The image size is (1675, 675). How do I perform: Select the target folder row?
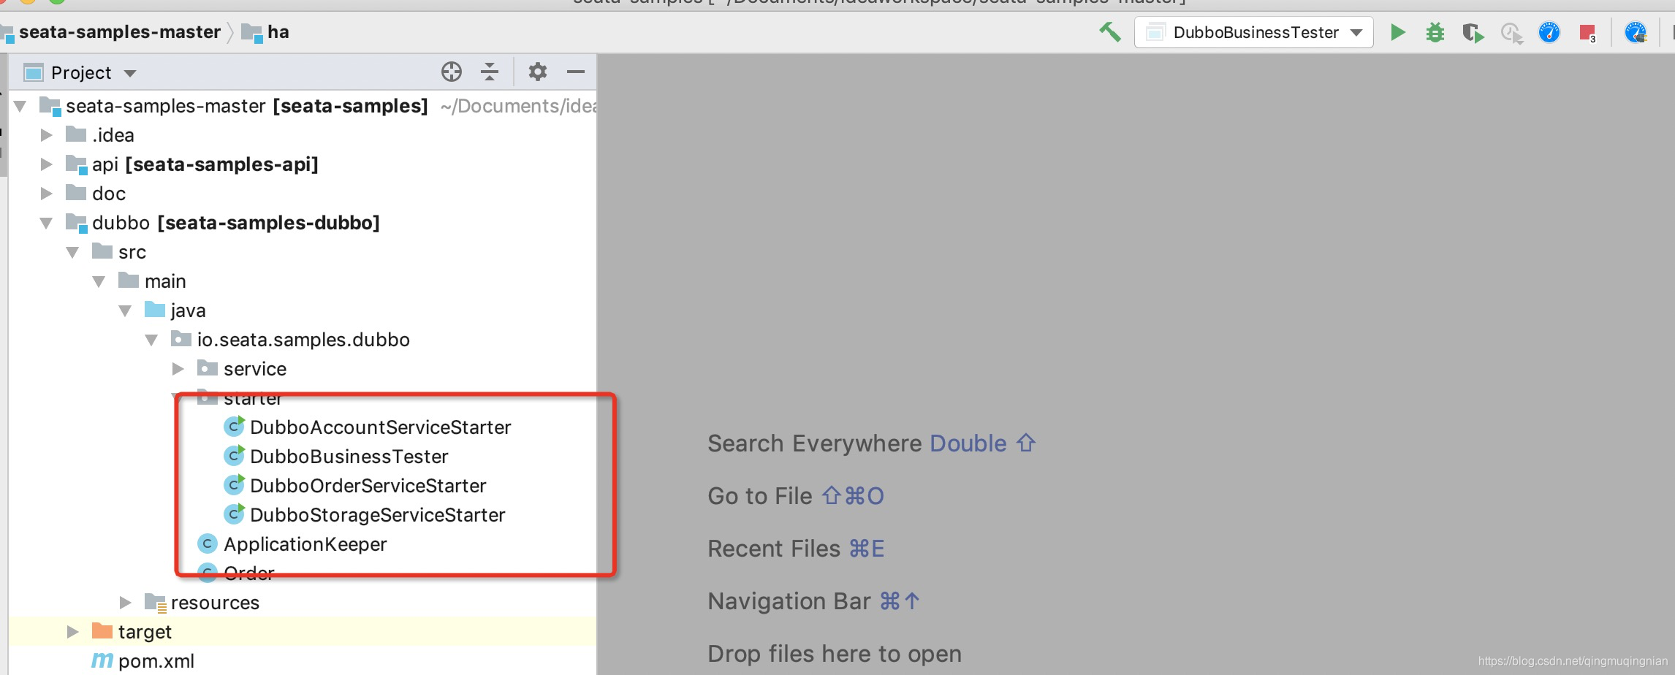(x=303, y=632)
